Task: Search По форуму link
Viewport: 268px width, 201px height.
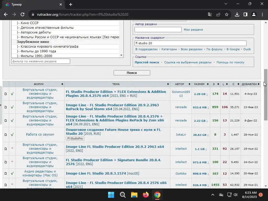Action: pos(214,49)
